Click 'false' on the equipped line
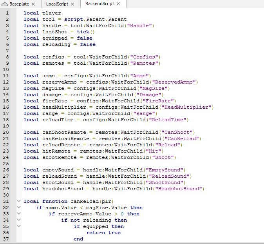 (x=85, y=38)
